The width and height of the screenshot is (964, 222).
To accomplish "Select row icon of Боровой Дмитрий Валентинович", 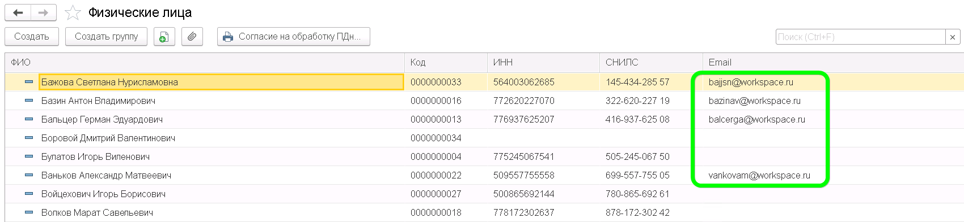I will [x=29, y=138].
